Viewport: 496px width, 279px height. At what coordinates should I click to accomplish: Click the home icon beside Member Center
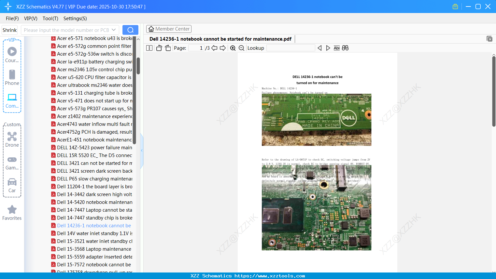tap(151, 29)
